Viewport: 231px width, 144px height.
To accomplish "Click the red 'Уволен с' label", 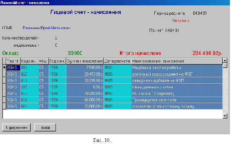I will pyautogui.click(x=181, y=20).
